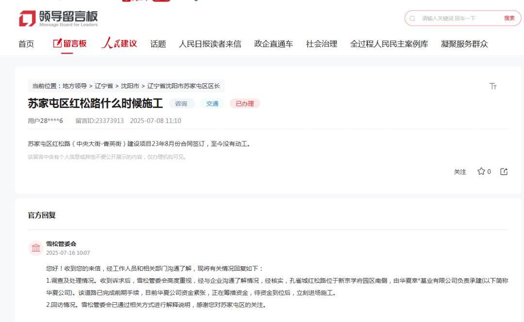Click the red 搜索 button
The width and height of the screenshot is (524, 322).
(x=509, y=18)
